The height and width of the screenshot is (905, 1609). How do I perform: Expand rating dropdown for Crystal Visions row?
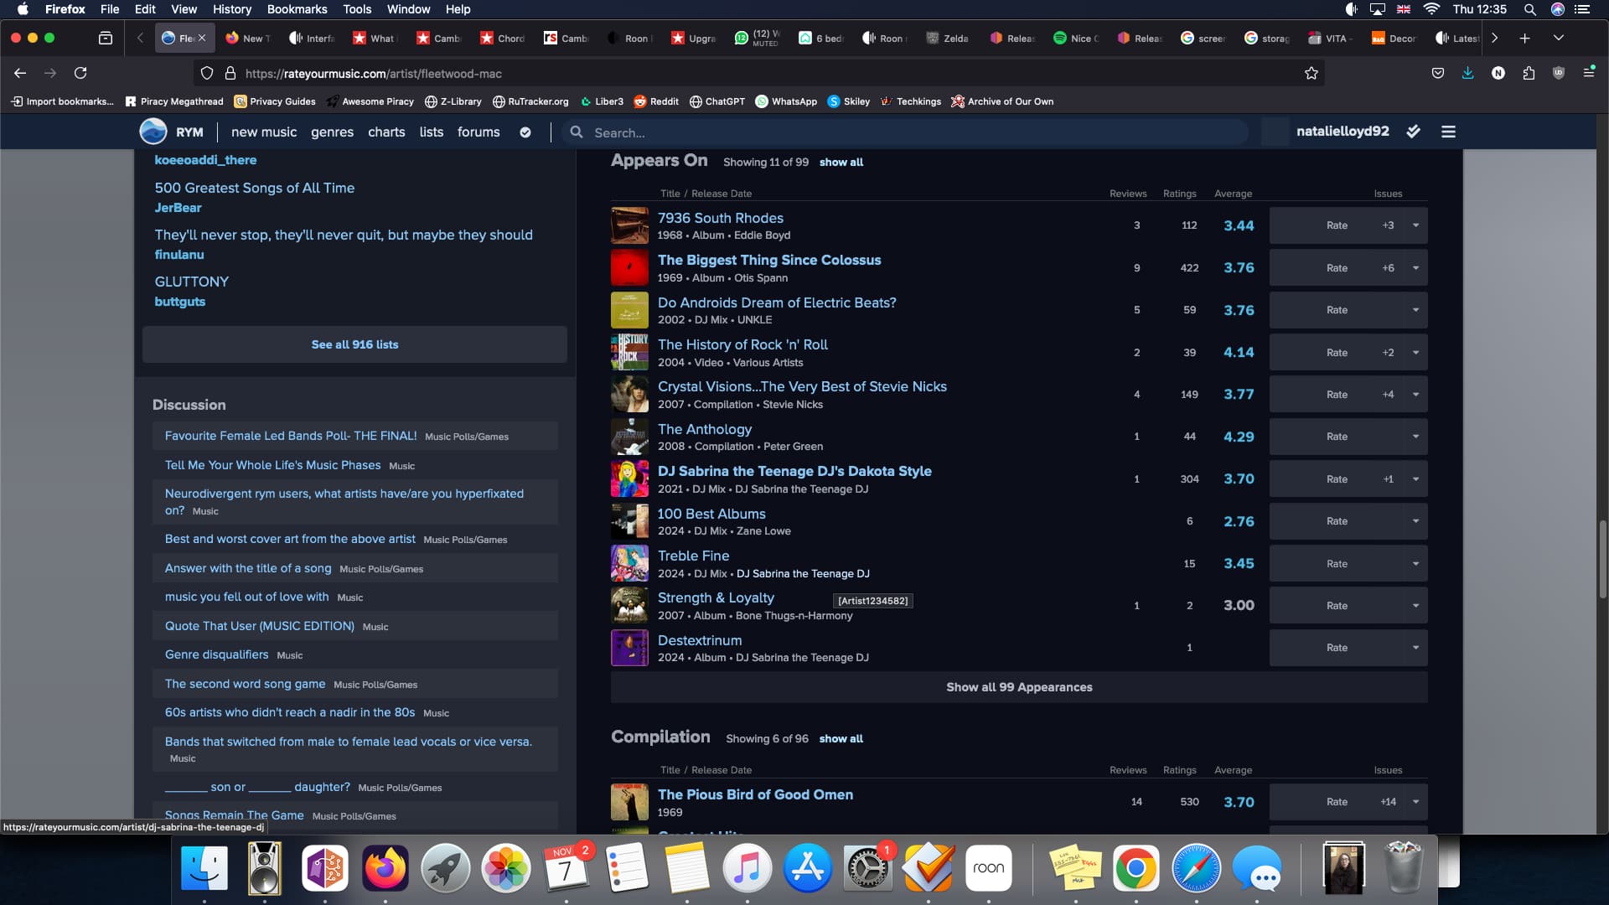pos(1415,395)
